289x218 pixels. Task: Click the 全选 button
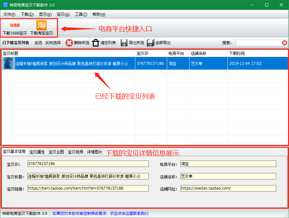(38, 43)
